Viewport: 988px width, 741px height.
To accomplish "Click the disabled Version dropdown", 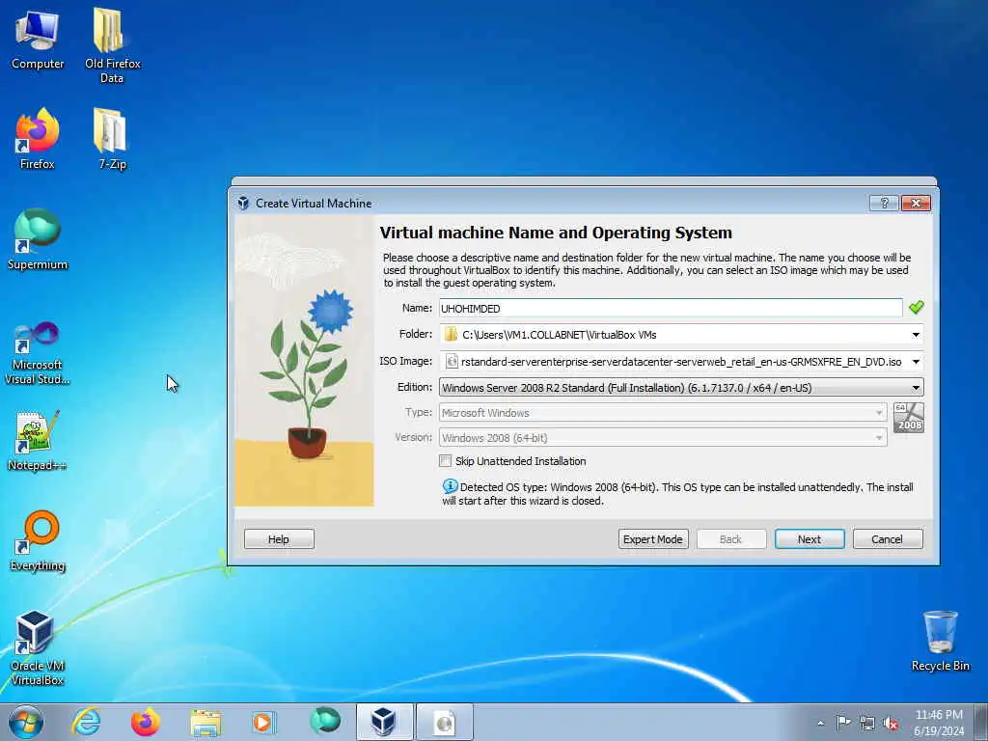I will 663,437.
